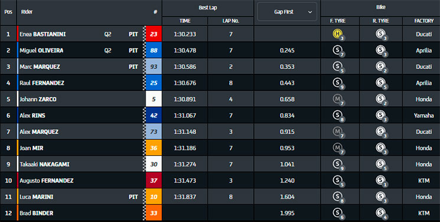Click the Gap First dropdown chevron arrow
The height and width of the screenshot is (222, 440).
tap(310, 12)
